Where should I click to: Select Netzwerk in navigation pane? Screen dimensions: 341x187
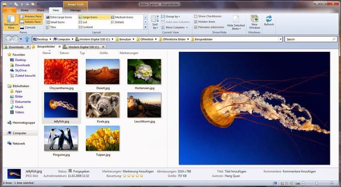pyautogui.click(x=19, y=143)
